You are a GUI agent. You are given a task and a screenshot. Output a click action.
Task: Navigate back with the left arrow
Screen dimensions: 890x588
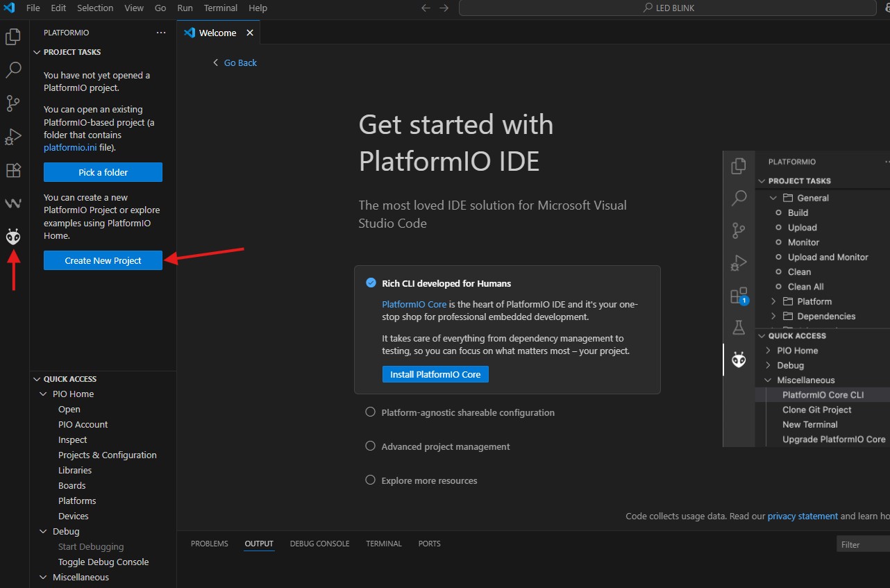coord(426,8)
